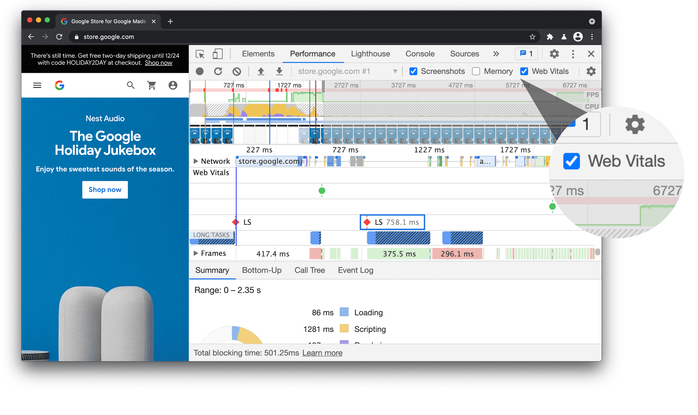Viewport: 698px width, 415px height.
Task: Select the recording target dropdown
Action: coord(346,71)
